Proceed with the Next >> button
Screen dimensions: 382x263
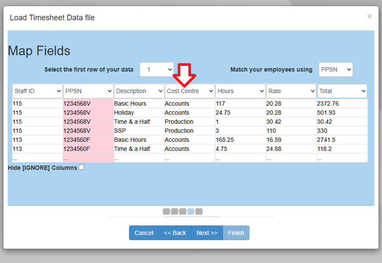click(x=207, y=233)
